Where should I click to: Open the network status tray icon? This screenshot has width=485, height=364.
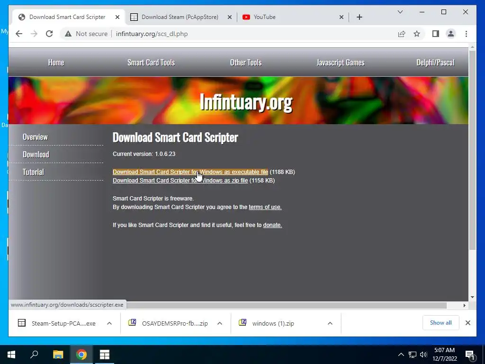(413, 355)
